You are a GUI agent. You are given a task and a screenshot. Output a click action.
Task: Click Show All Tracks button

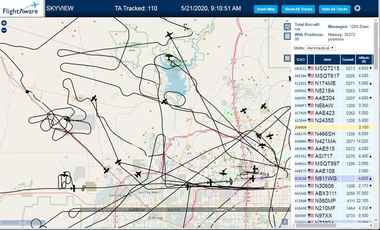(x=298, y=9)
